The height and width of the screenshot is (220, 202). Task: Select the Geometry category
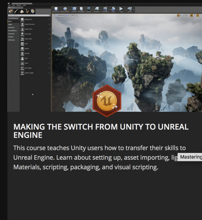point(14,34)
